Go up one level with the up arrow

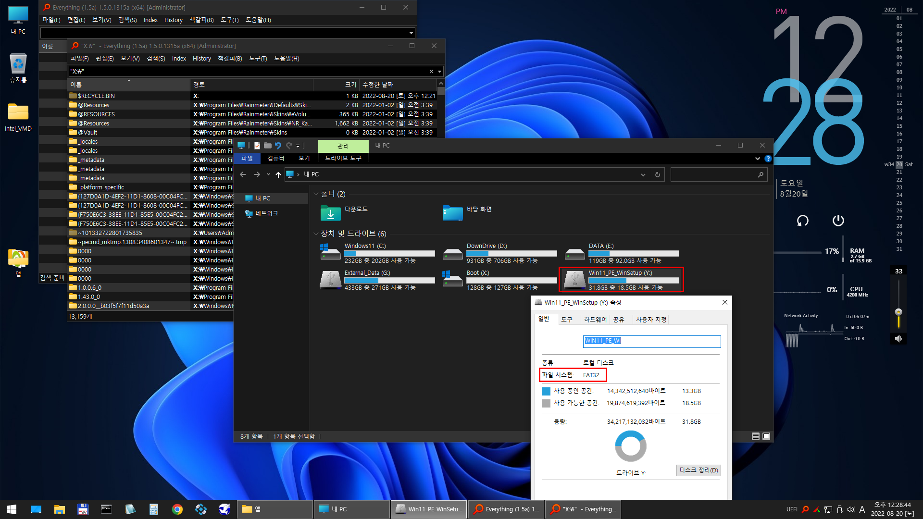tap(278, 174)
